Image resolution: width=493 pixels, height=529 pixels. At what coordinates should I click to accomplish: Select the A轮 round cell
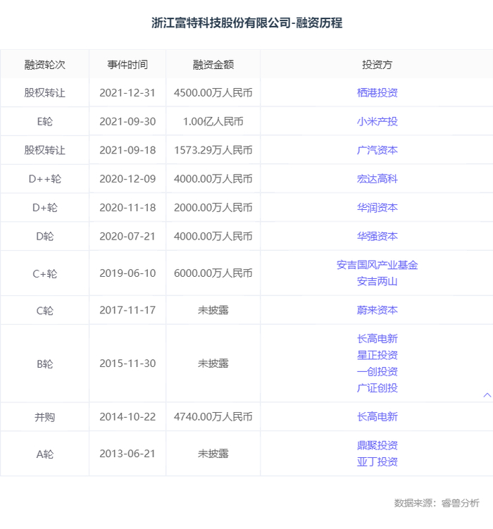[44, 454]
